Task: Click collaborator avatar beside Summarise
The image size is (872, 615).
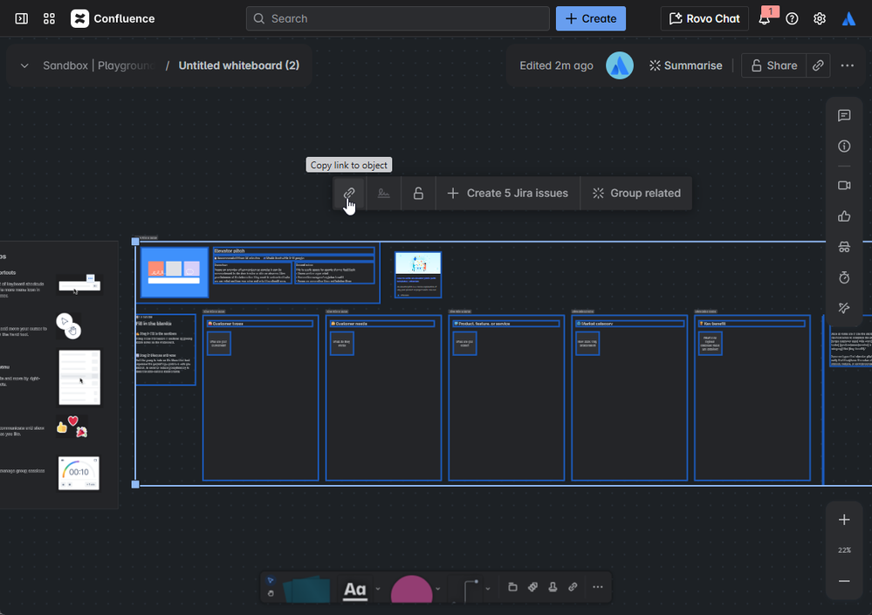Action: [620, 65]
